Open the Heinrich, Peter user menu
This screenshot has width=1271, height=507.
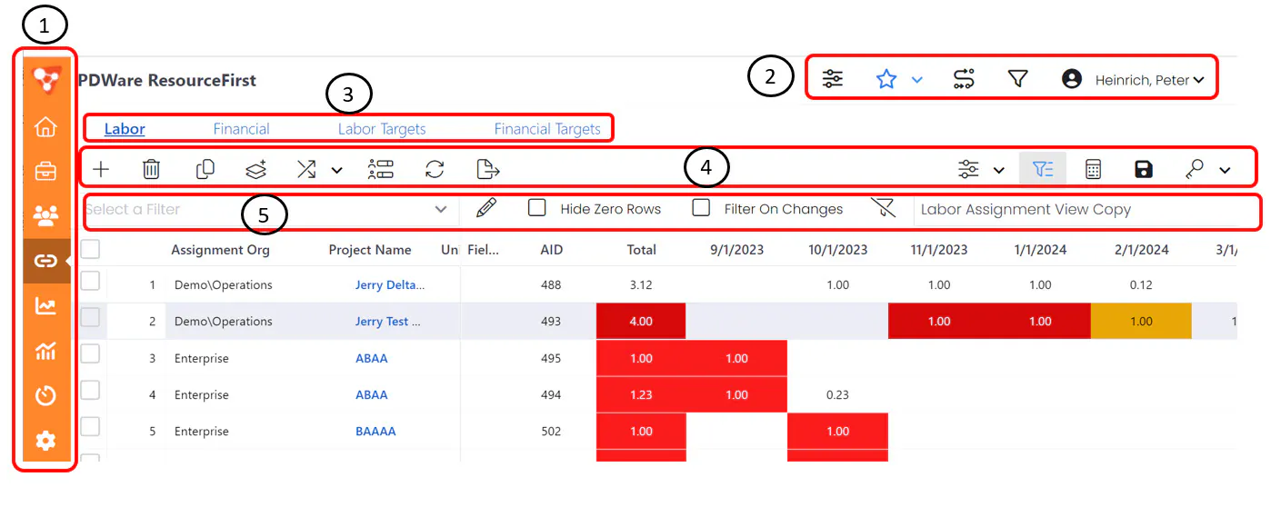click(1134, 80)
